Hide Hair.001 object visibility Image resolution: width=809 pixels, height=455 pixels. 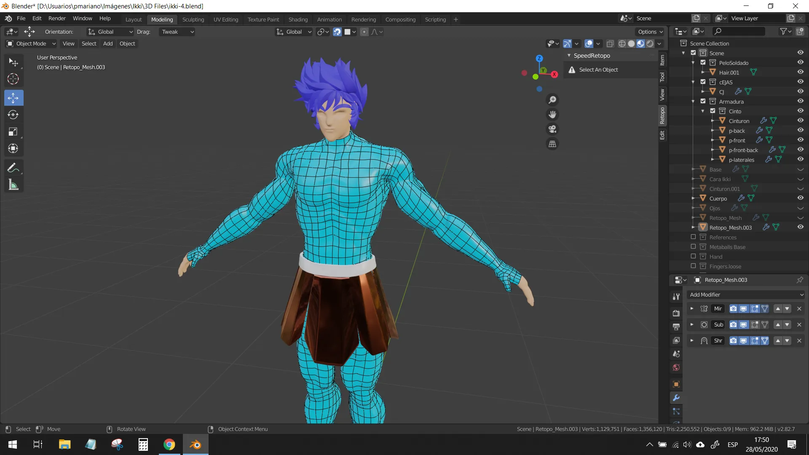(800, 72)
